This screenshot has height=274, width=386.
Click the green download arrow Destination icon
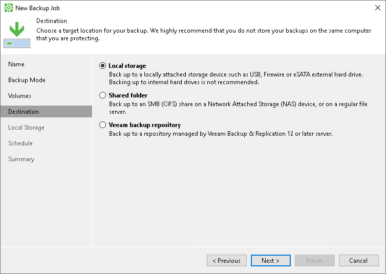17,35
